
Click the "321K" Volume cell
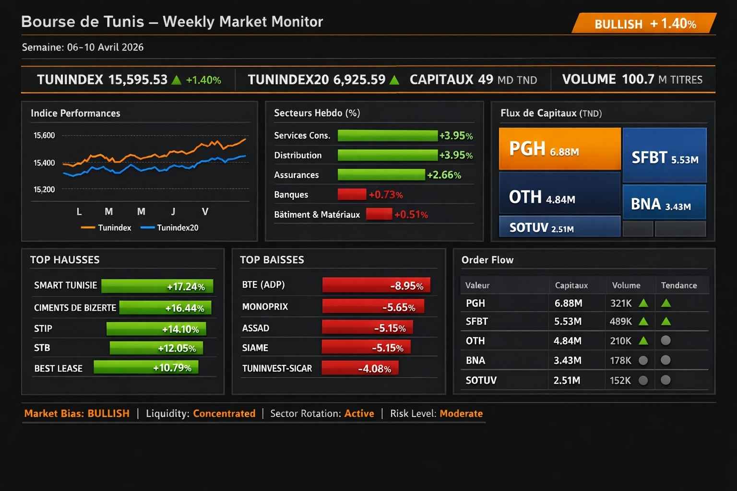pyautogui.click(x=621, y=303)
